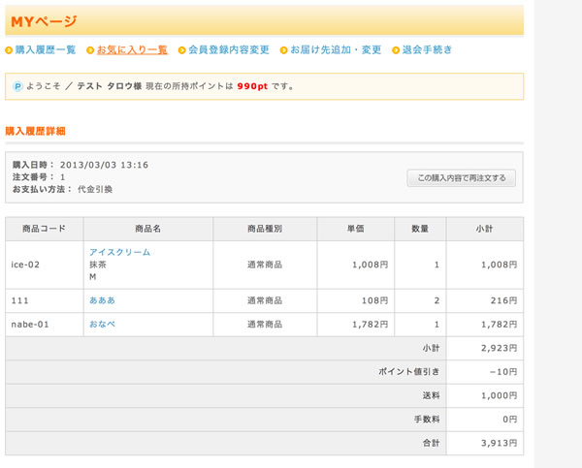582x468 pixels.
Task: Click the orange arrow icon beside 退会手続き
Action: point(396,50)
